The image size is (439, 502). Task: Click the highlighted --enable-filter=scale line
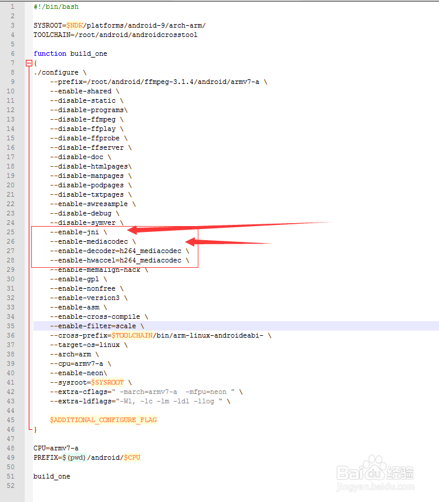[x=236, y=326]
